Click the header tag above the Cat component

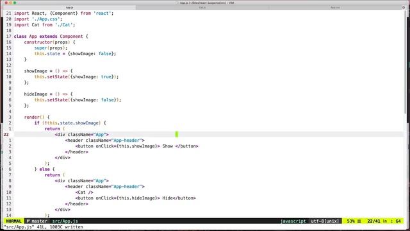coord(104,186)
